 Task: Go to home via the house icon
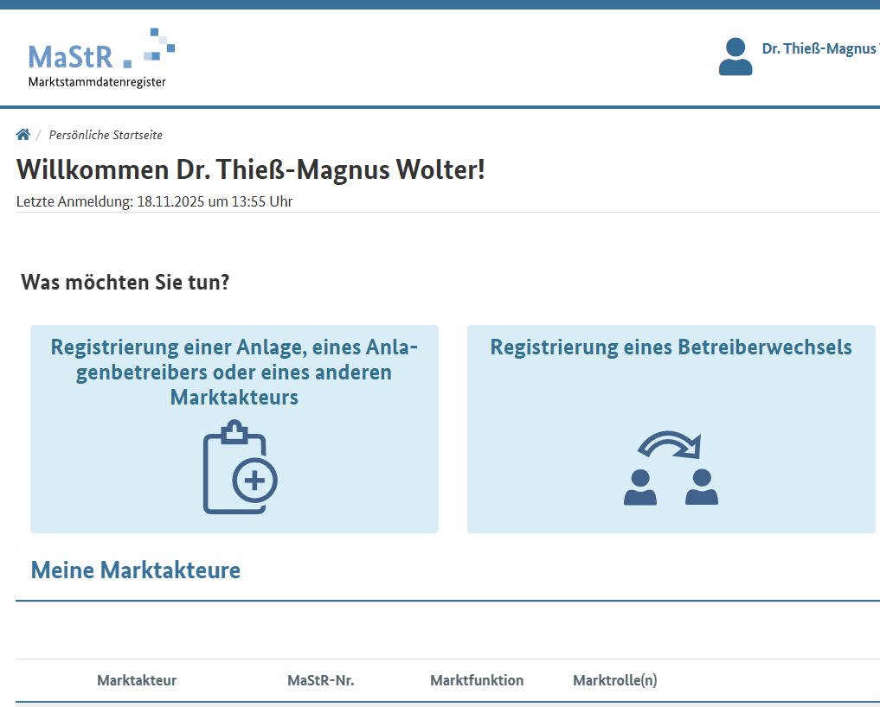23,135
